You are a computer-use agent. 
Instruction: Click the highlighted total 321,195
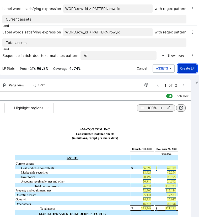coord(171,208)
